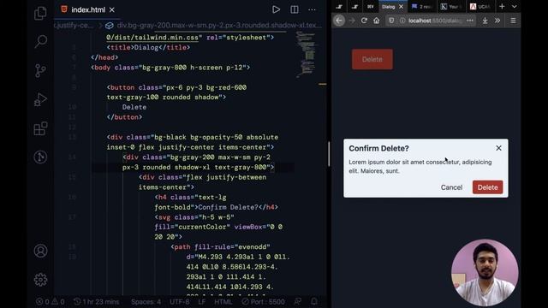Click the editor vertical scrollbar thumb
This screenshot has width=548, height=308.
(329, 154)
